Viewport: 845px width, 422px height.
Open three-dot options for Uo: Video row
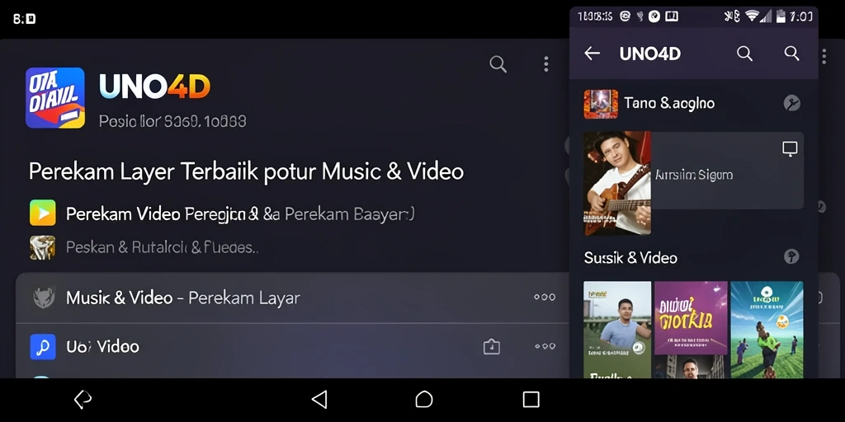click(545, 346)
